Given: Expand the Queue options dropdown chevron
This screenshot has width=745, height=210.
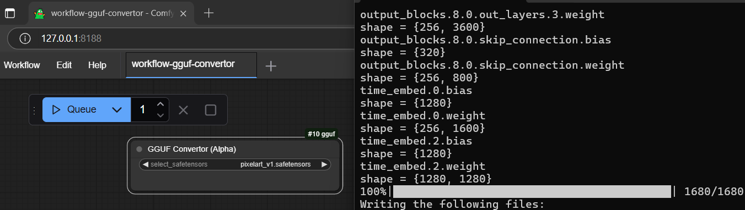Looking at the screenshot, I should click(117, 109).
